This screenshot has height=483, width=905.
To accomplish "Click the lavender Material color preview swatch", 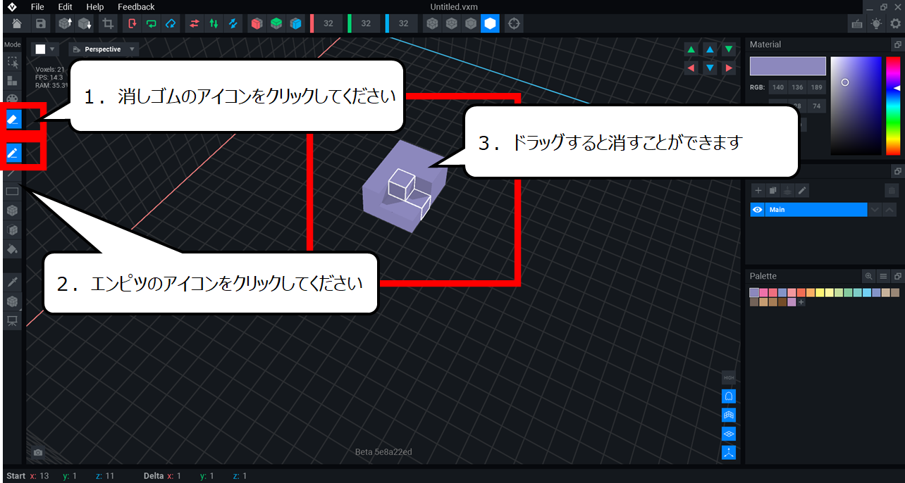I will pos(788,66).
